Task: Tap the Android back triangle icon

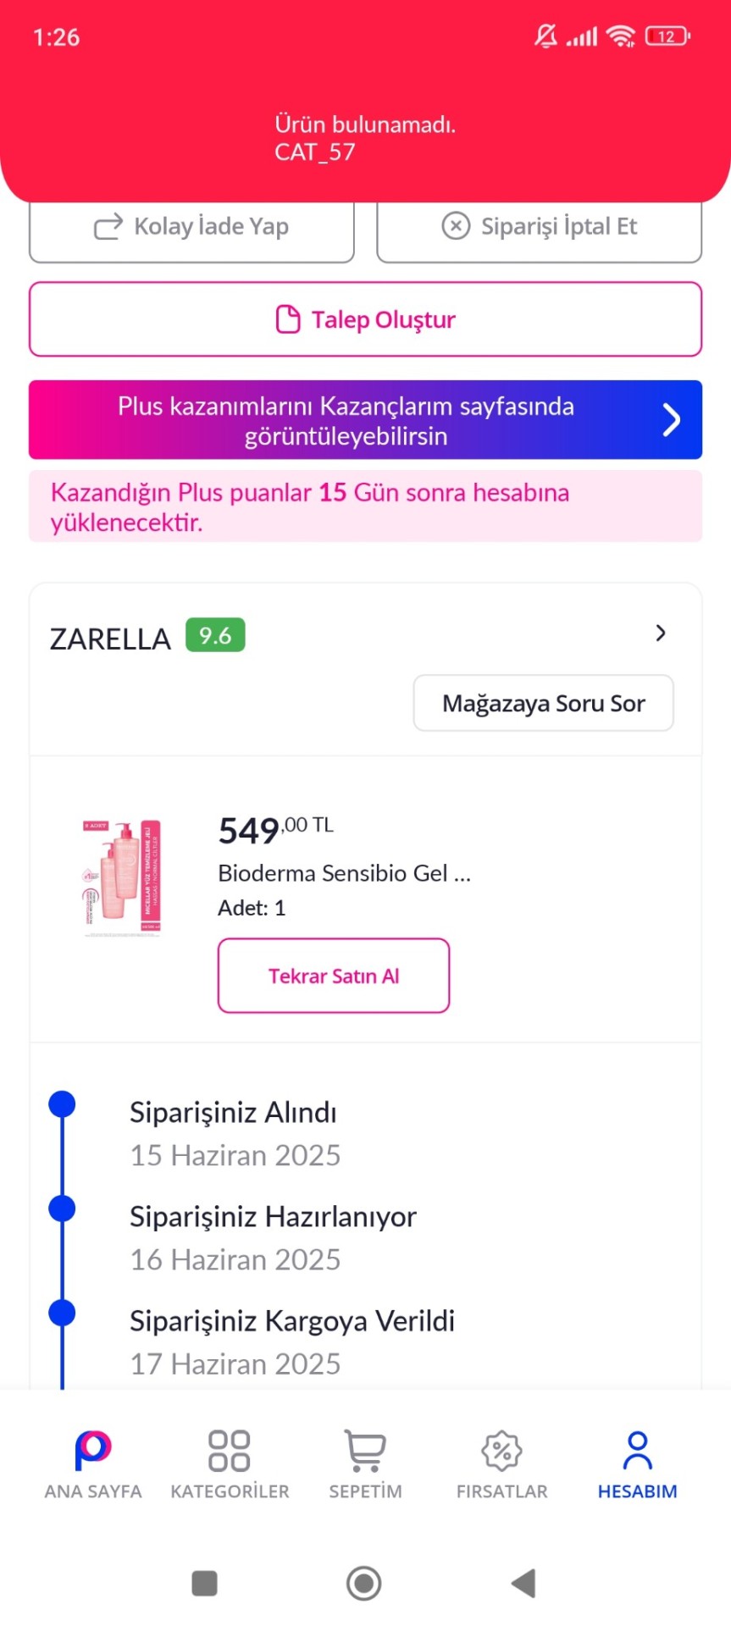Action: (524, 1583)
